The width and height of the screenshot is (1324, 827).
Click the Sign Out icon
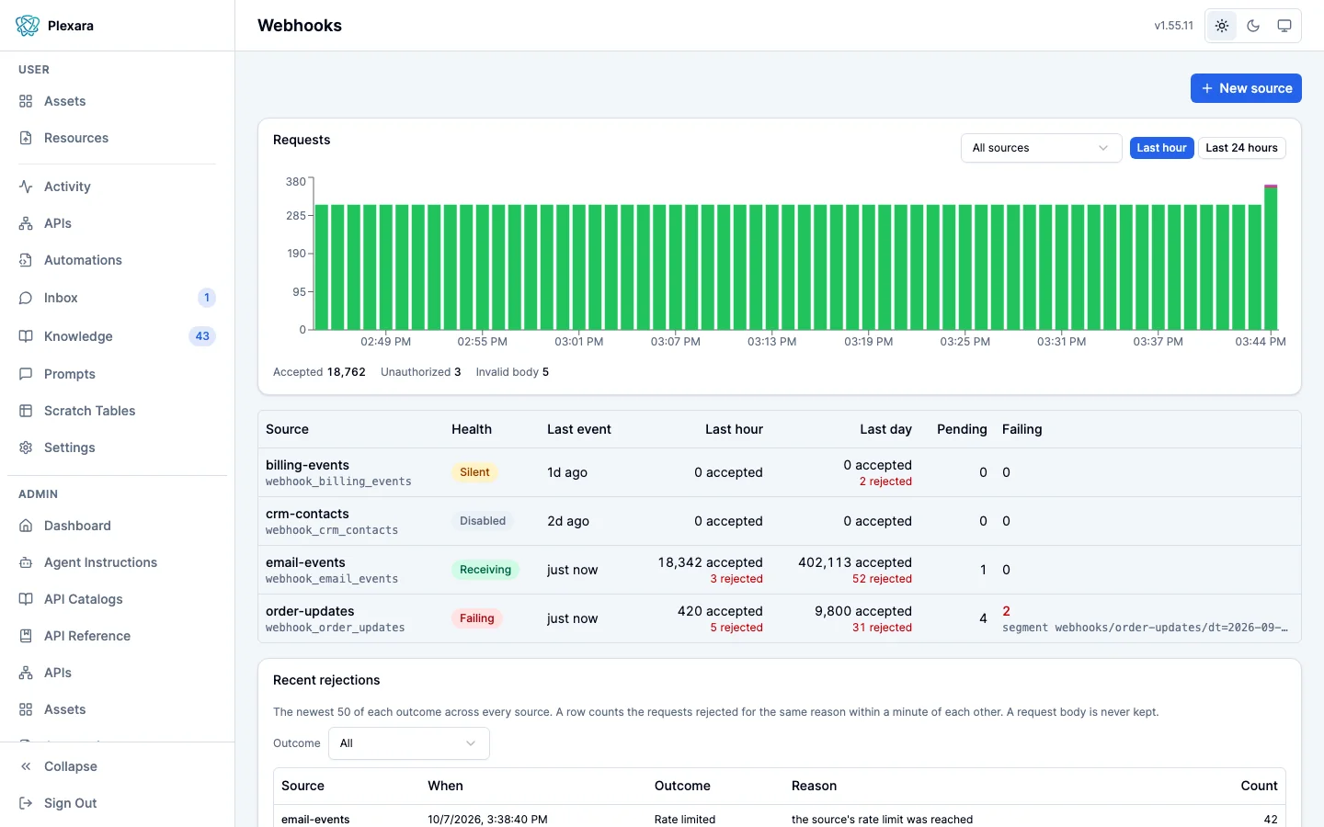point(26,803)
